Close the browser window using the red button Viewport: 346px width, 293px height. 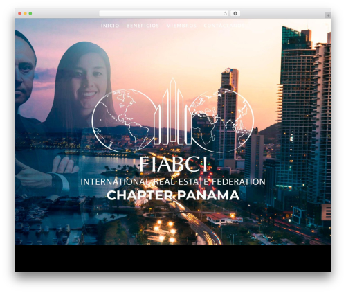click(20, 14)
